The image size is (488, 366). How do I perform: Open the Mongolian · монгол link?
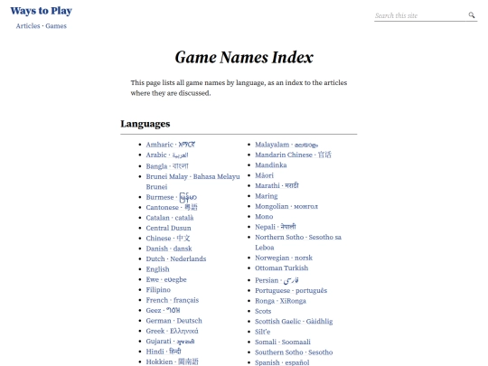pyautogui.click(x=286, y=206)
